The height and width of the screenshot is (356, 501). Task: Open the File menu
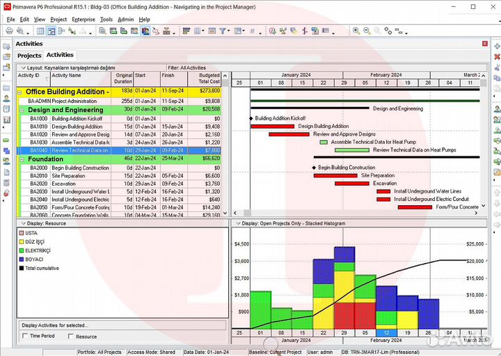click(10, 19)
